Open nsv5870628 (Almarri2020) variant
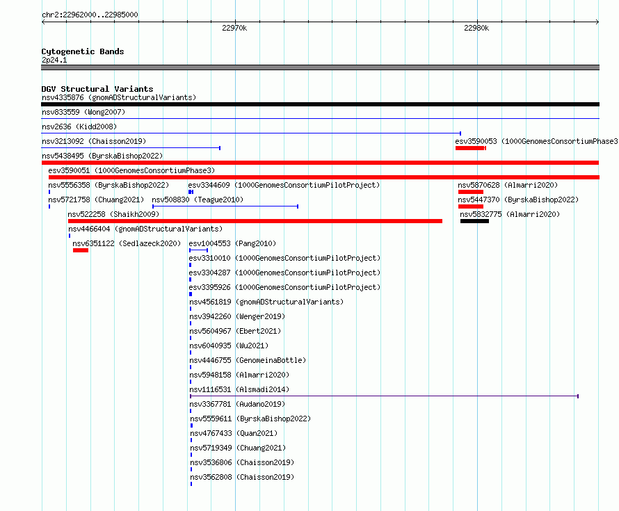Screen dimensions: 619x511 [x=508, y=185]
